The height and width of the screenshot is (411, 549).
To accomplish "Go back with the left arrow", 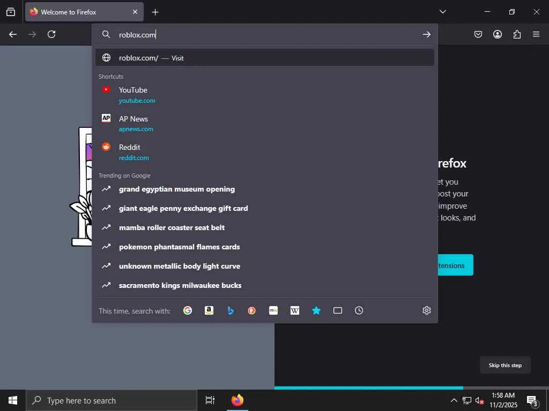I will pos(13,34).
